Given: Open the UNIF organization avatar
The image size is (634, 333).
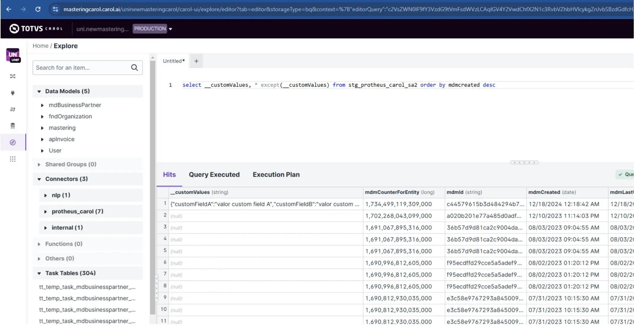Looking at the screenshot, I should pos(13,55).
